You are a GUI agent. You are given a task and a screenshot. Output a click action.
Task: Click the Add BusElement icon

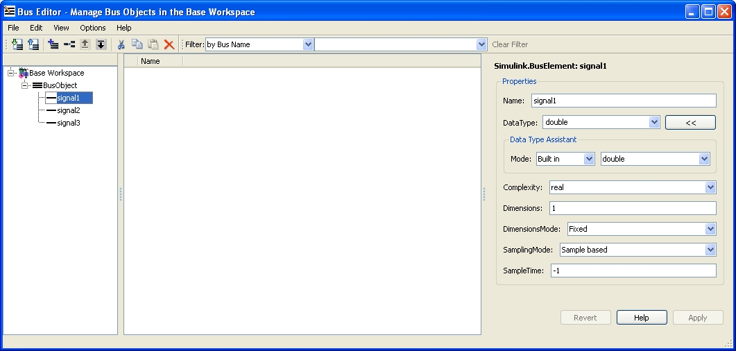69,44
